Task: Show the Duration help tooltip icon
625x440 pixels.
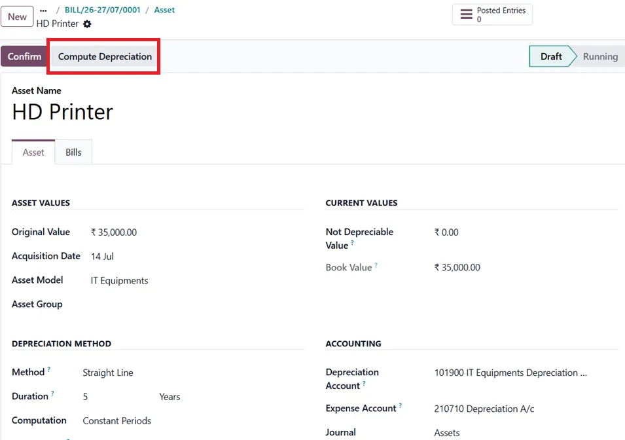Action: (x=52, y=394)
